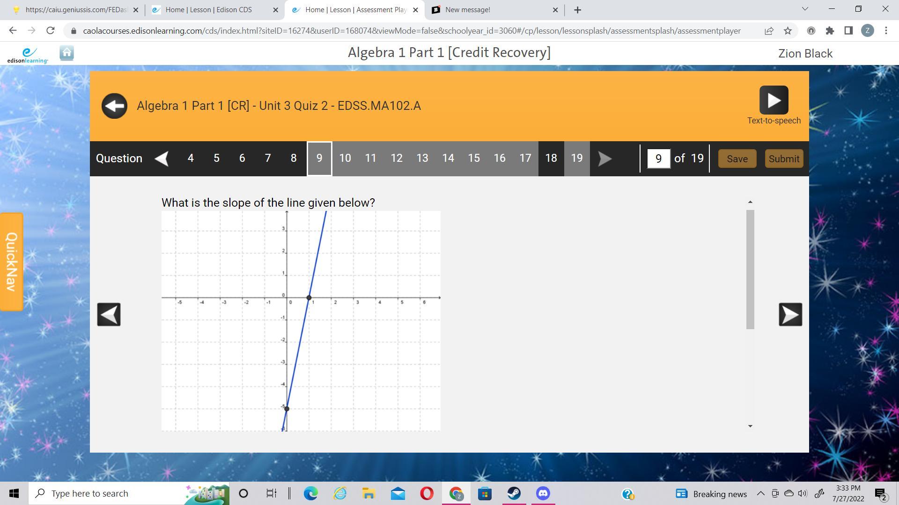The height and width of the screenshot is (505, 899).
Task: Open the QuickNav side panel
Action: (x=11, y=261)
